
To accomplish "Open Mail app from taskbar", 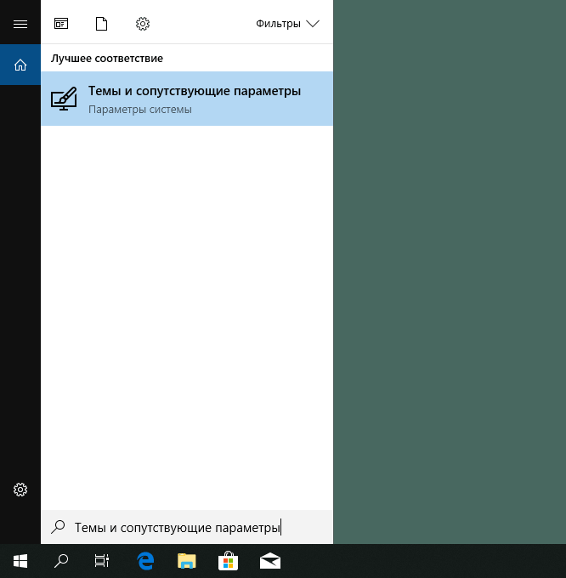I will [x=270, y=561].
